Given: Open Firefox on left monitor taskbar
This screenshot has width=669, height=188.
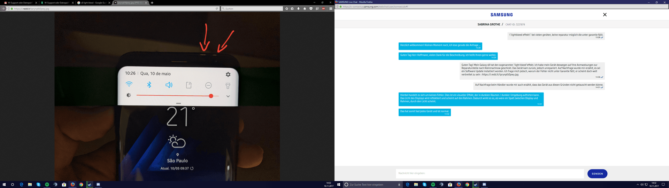Looking at the screenshot, I should [x=72, y=185].
